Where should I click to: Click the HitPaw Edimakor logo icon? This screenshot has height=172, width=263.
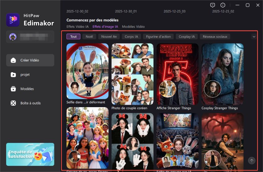pyautogui.click(x=13, y=20)
